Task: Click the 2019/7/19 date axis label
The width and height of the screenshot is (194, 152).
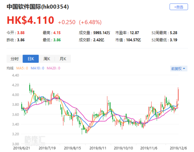Action: pyautogui.click(x=47, y=148)
